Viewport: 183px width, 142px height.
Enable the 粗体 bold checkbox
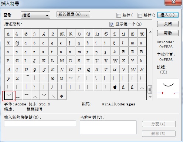(x=119, y=15)
